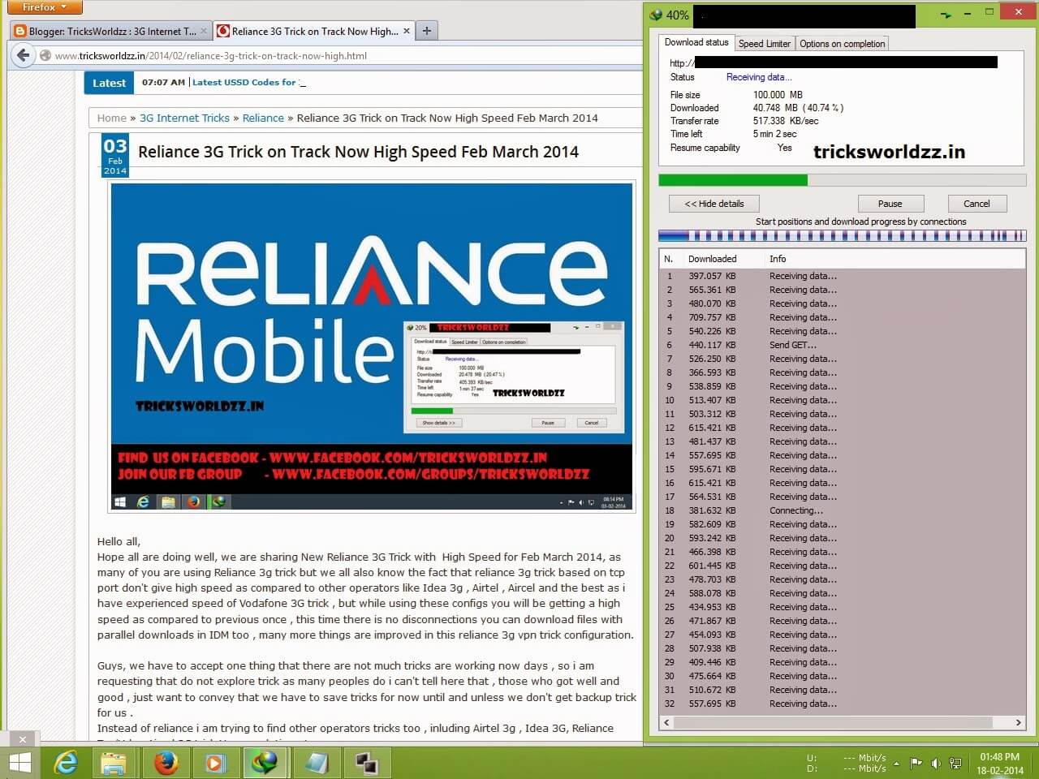
Task: Open the Reliance Mobile post image
Action: click(372, 347)
